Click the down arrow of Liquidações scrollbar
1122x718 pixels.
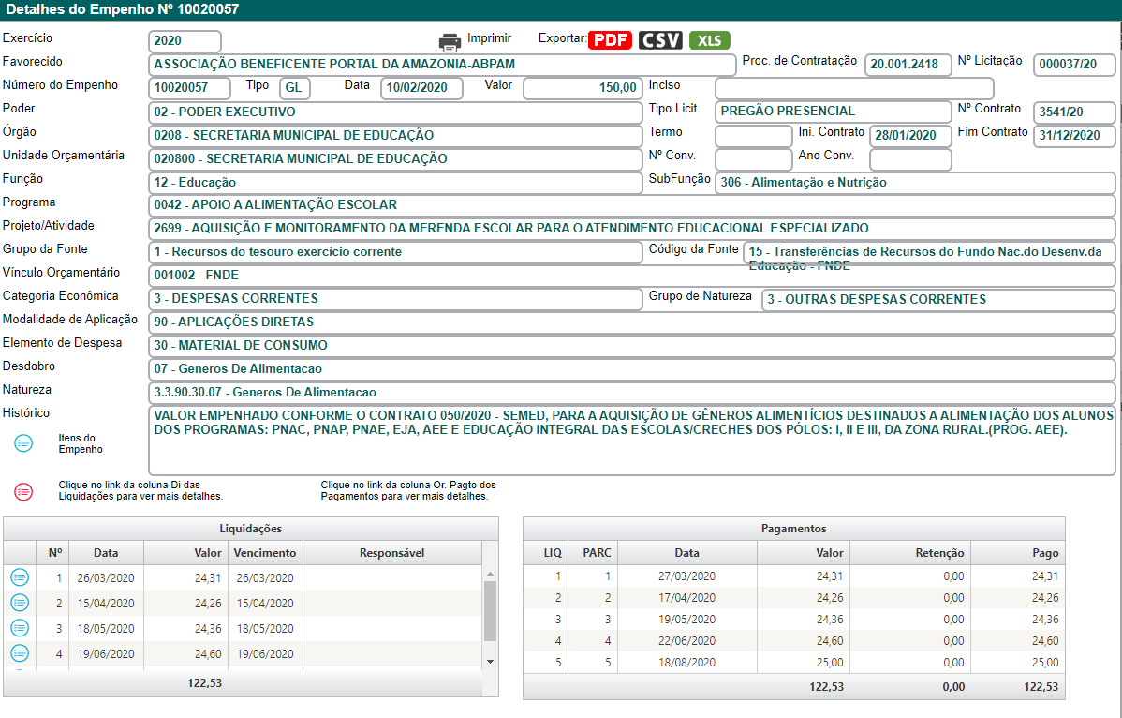click(x=490, y=662)
